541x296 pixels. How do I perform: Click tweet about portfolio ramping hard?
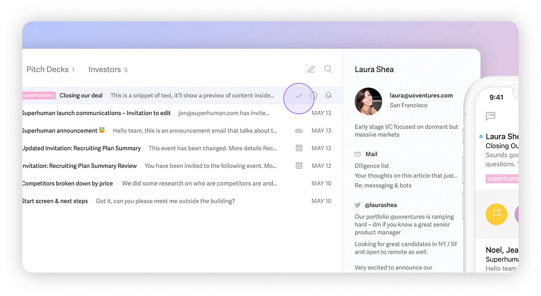[x=404, y=224]
